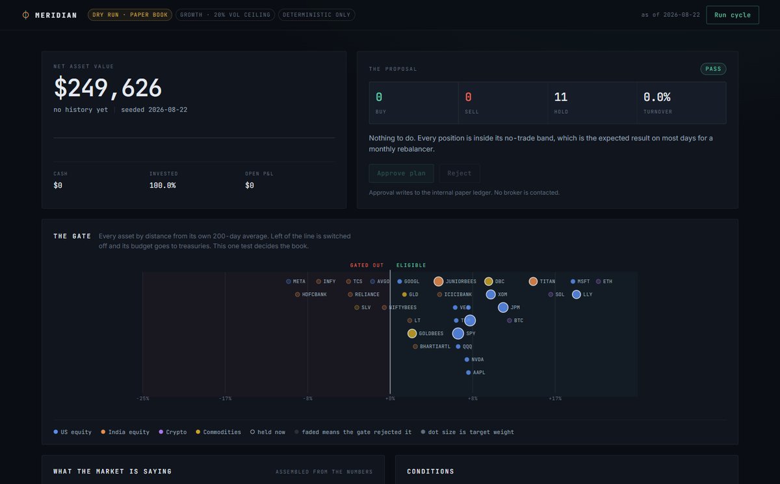Click the OPEN P&L $0 value
The height and width of the screenshot is (484, 780).
250,185
